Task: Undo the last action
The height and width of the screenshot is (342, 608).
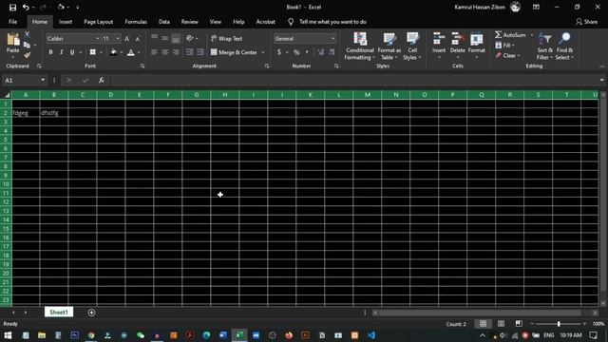Action: tap(26, 7)
